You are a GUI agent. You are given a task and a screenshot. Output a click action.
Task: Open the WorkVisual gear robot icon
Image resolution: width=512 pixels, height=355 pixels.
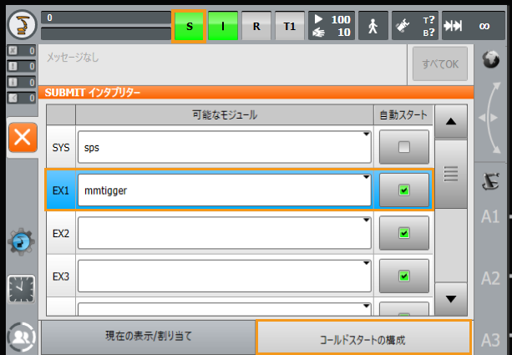21,241
